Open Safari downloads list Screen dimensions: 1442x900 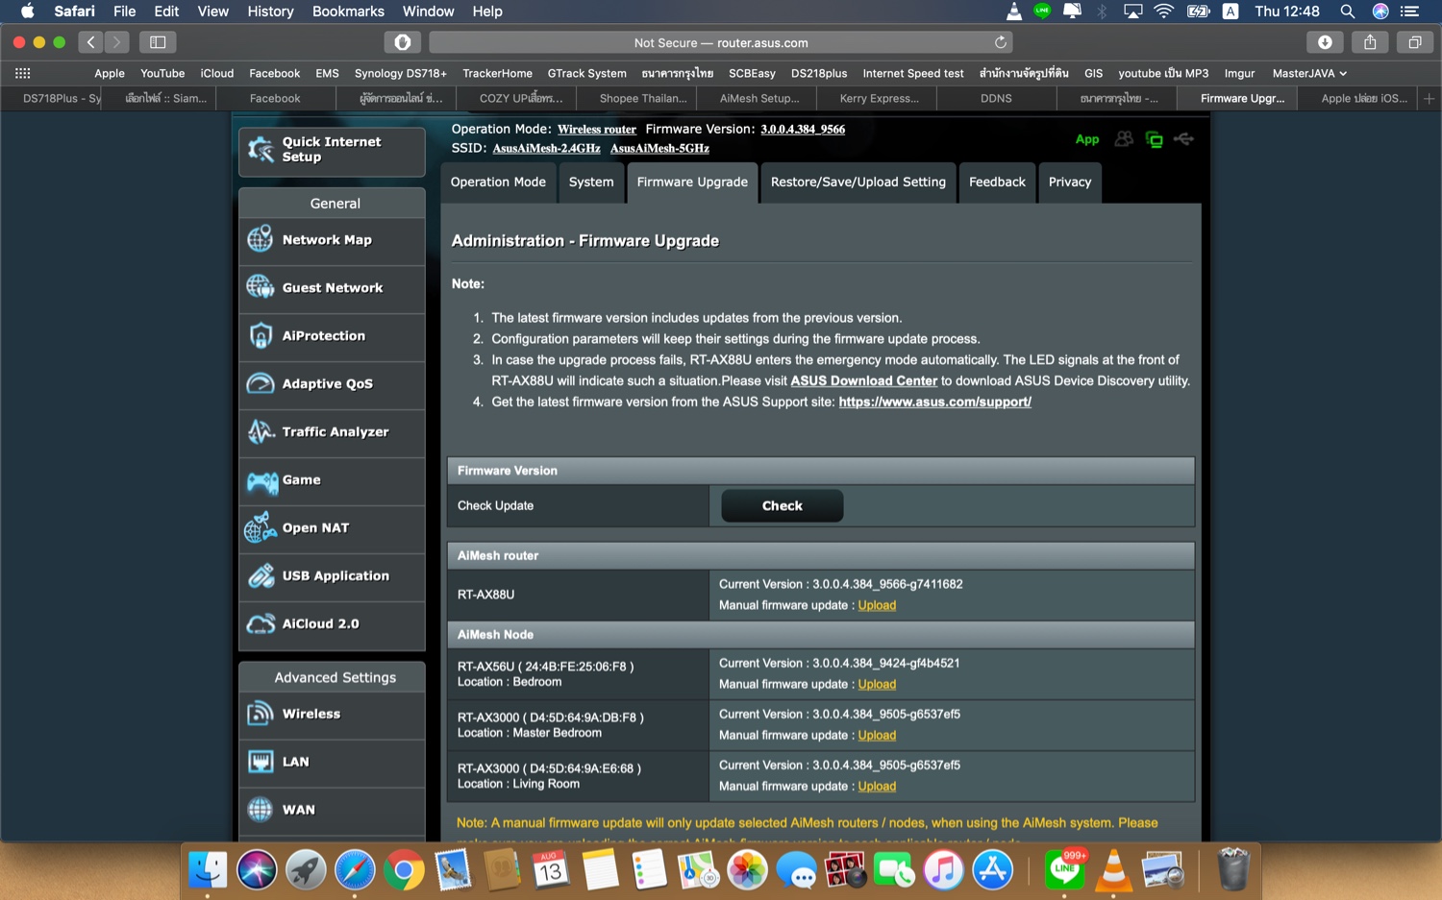[x=1325, y=42]
